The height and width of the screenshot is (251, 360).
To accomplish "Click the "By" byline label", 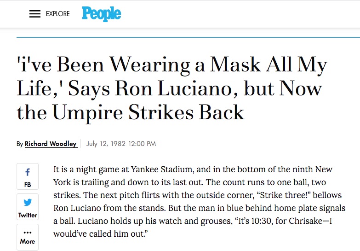I will click(x=20, y=144).
